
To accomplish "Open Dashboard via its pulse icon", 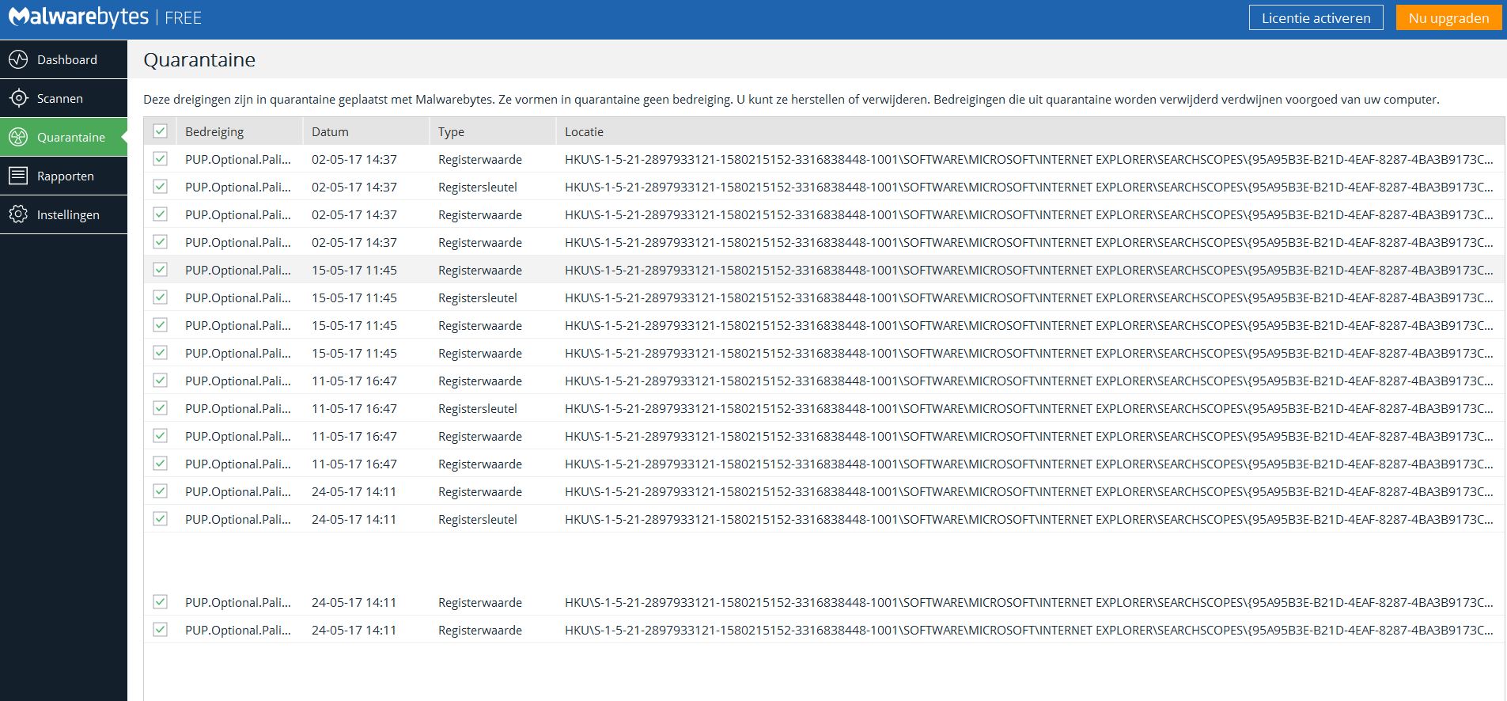I will 18,59.
